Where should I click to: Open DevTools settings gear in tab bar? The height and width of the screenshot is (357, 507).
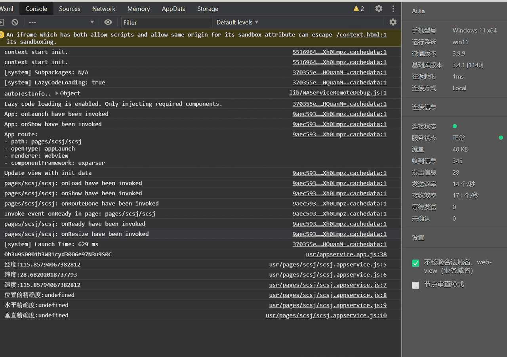click(379, 9)
